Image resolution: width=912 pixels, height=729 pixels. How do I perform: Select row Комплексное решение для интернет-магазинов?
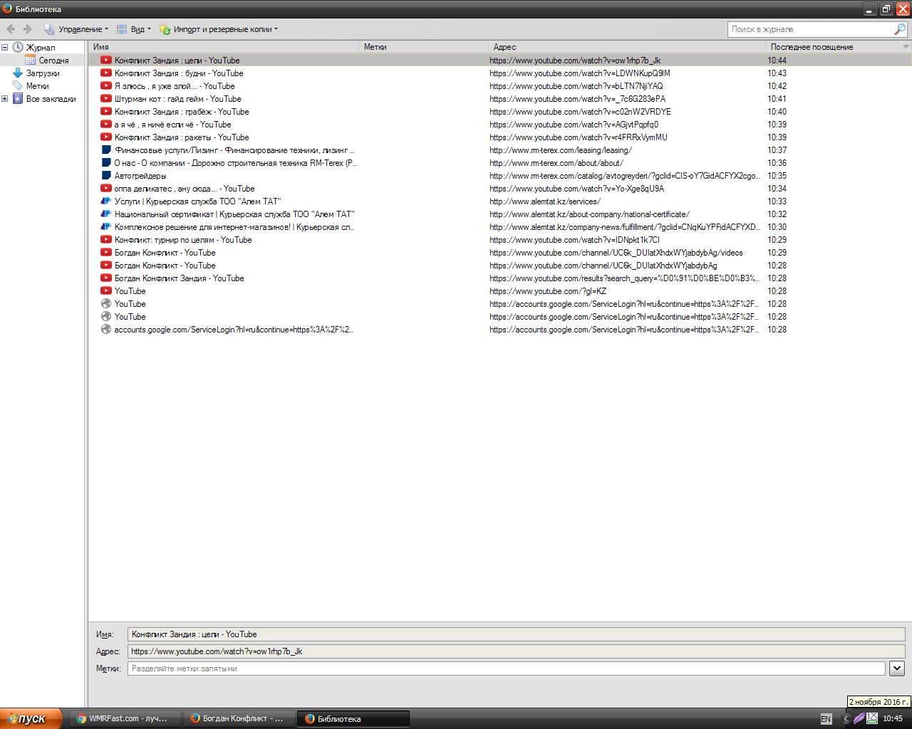[500, 227]
